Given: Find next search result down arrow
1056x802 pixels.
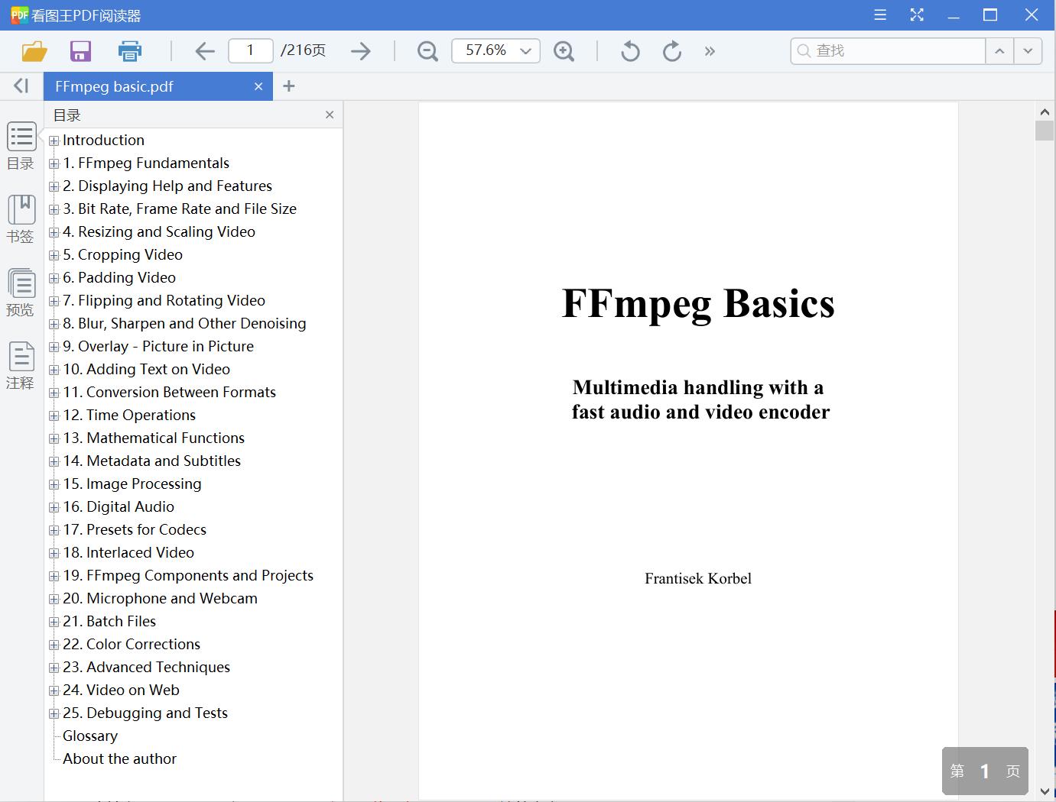Looking at the screenshot, I should click(x=1028, y=51).
